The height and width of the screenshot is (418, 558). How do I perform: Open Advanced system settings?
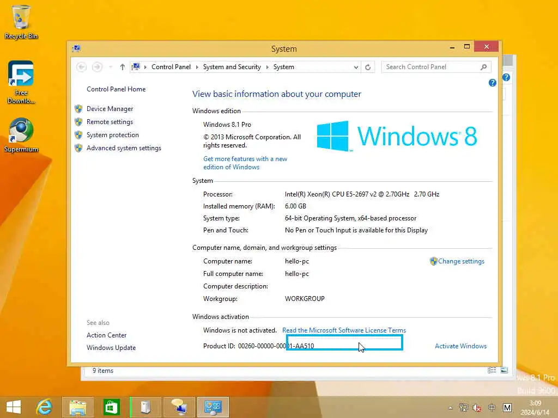point(124,148)
